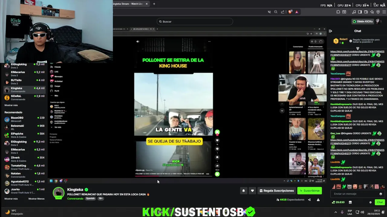Click the taskbar volume speaker icon
This screenshot has height=217, width=387.
coord(362,212)
